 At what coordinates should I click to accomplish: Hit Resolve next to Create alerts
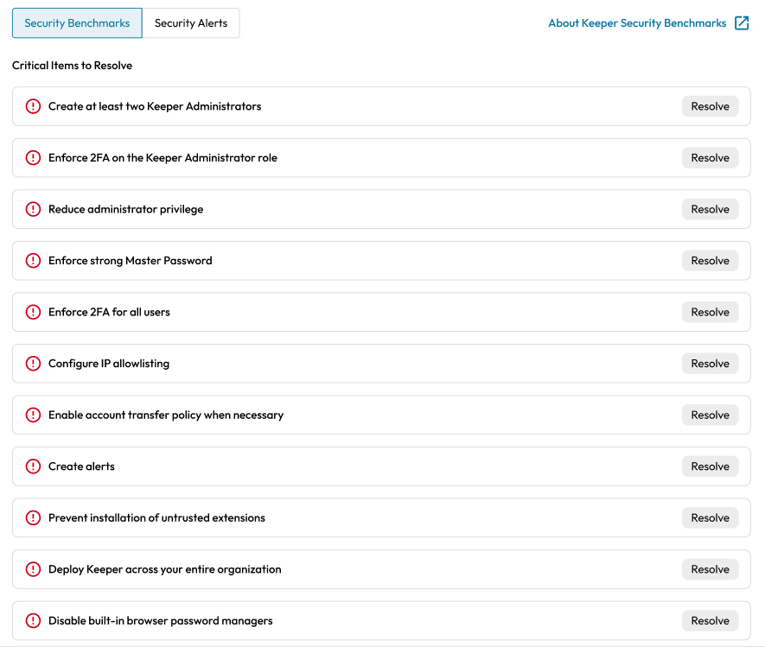point(710,466)
